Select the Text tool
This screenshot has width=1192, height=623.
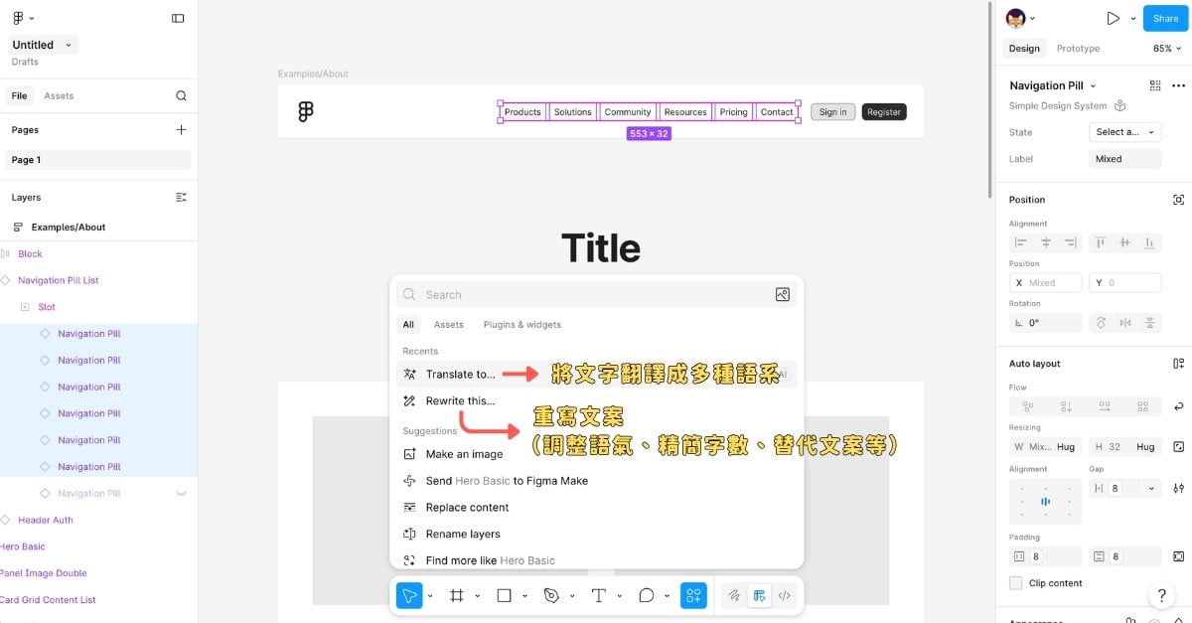click(x=598, y=595)
